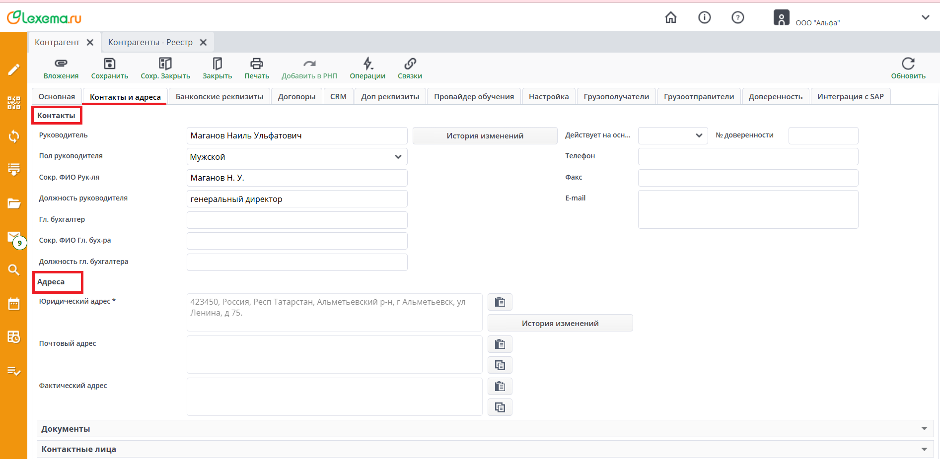Click the Печать printer icon

click(x=256, y=64)
